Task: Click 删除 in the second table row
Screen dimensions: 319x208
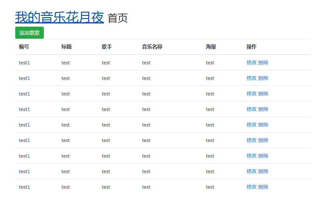Action: (x=264, y=78)
